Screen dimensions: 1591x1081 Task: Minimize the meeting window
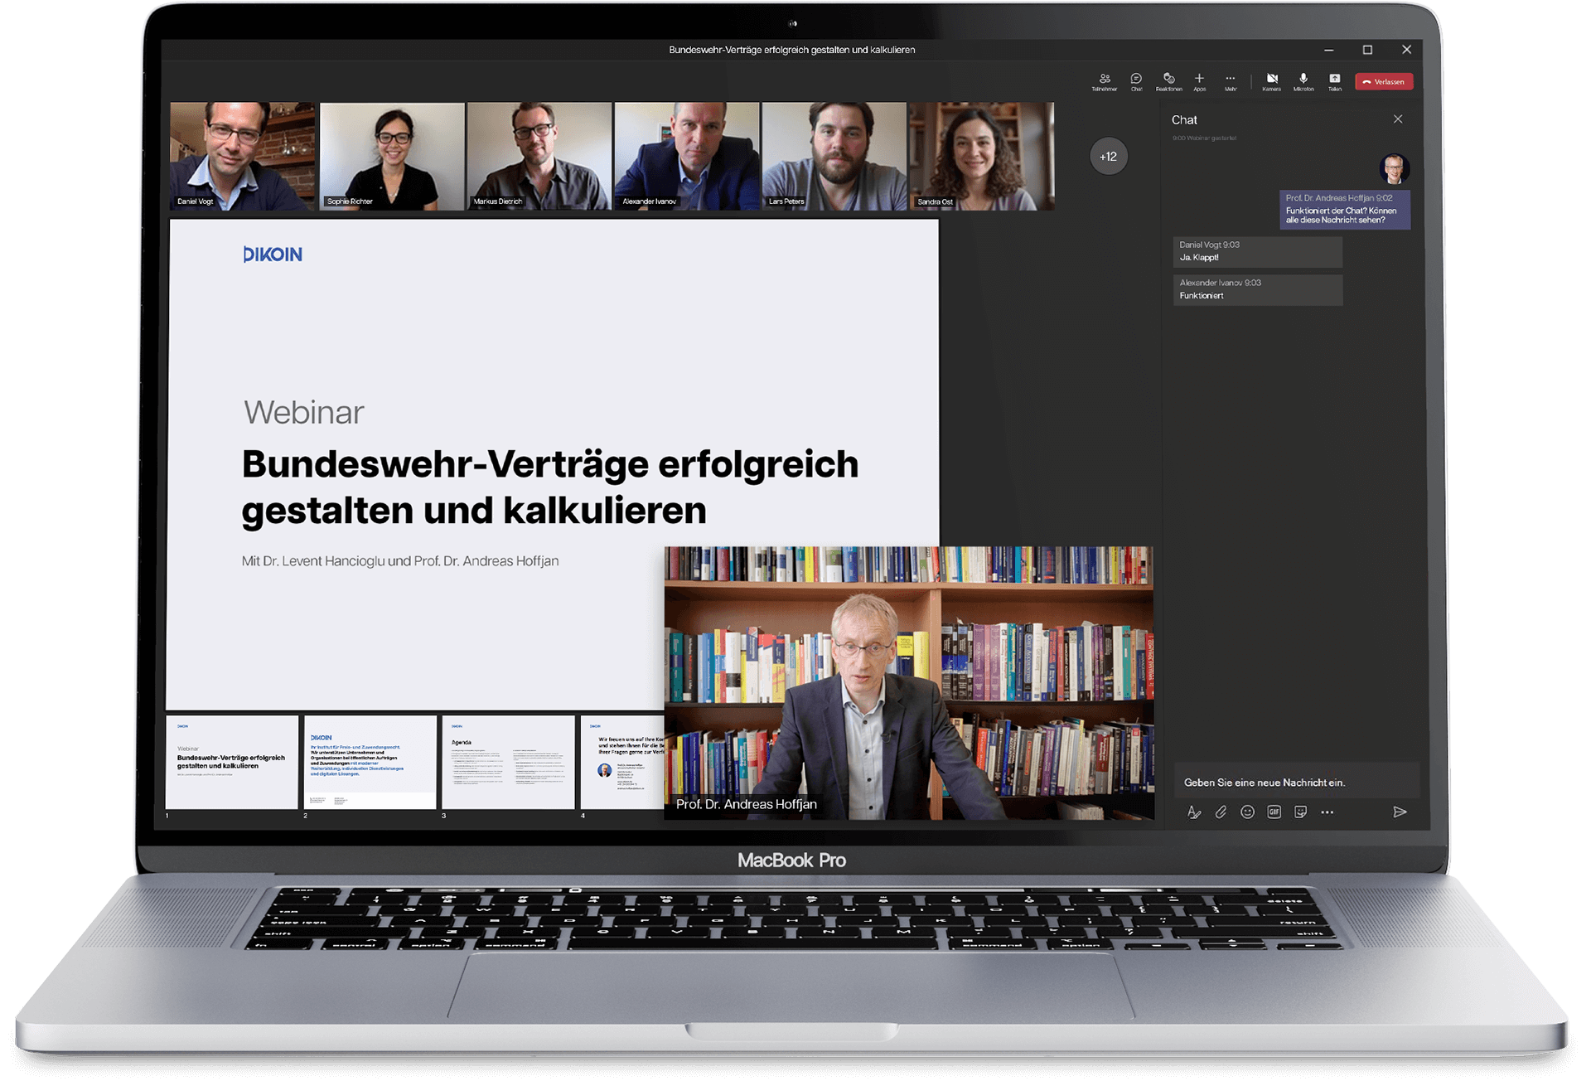1329,50
